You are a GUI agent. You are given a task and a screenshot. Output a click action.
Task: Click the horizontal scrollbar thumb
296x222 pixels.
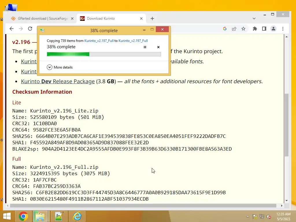(x=143, y=206)
